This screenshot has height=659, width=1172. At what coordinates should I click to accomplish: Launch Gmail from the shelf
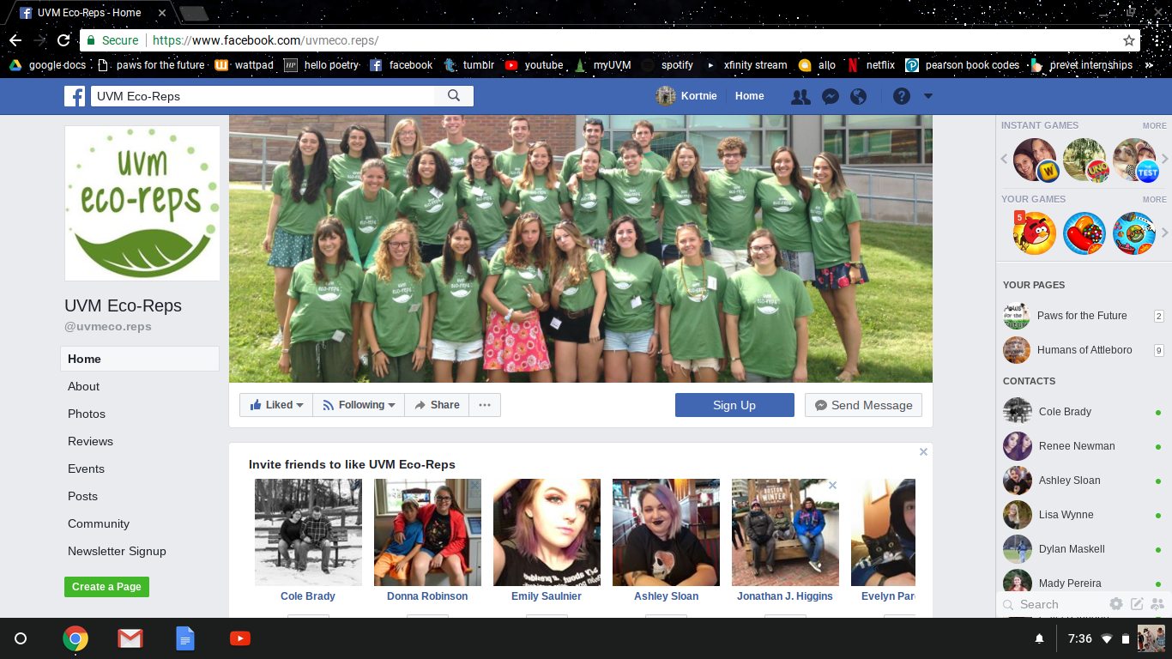coord(130,638)
